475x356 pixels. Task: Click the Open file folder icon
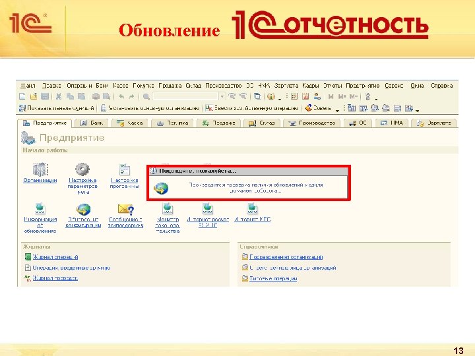[x=34, y=96]
